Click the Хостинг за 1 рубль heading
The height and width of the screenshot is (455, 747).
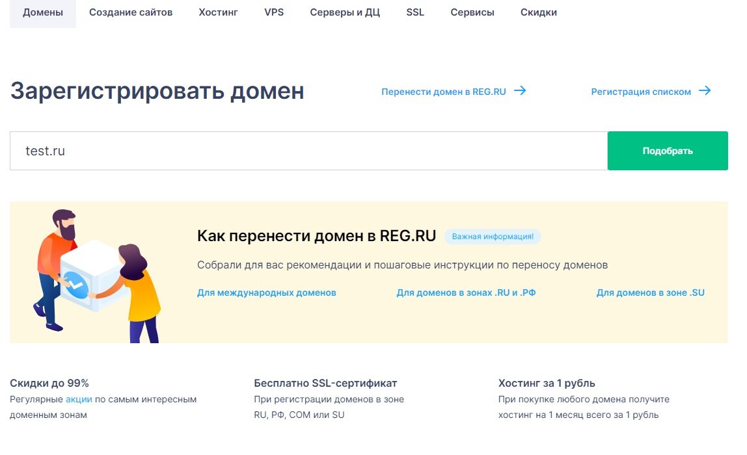tap(547, 383)
